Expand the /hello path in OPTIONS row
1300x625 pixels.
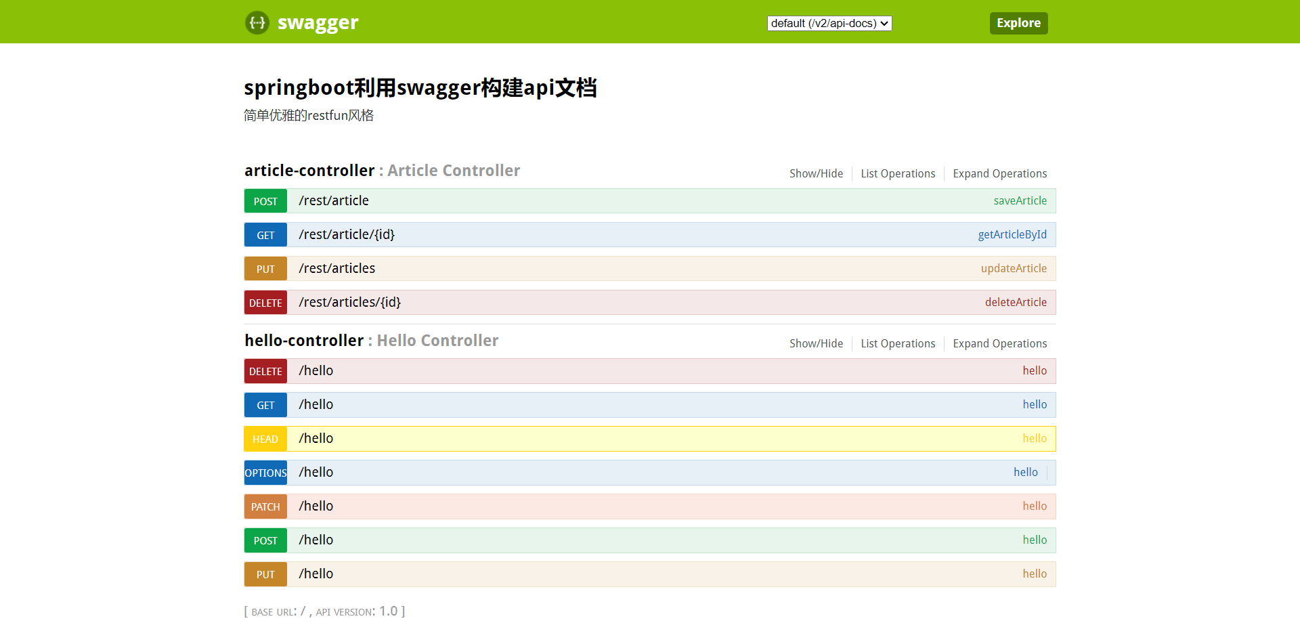pyautogui.click(x=316, y=472)
